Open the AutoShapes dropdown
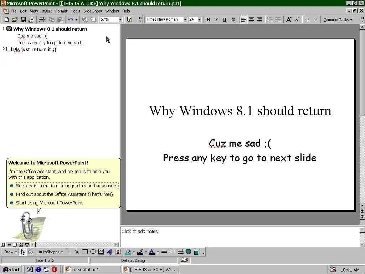The height and width of the screenshot is (274, 365). click(51, 252)
